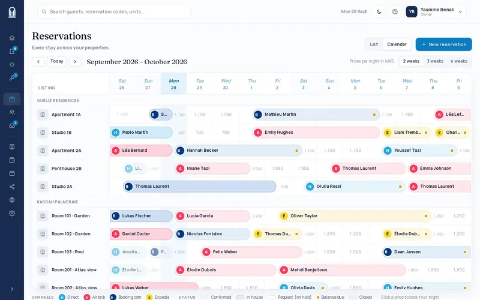480x300 pixels.
Task: Open Imane Tazi reservation
Action: (212, 169)
